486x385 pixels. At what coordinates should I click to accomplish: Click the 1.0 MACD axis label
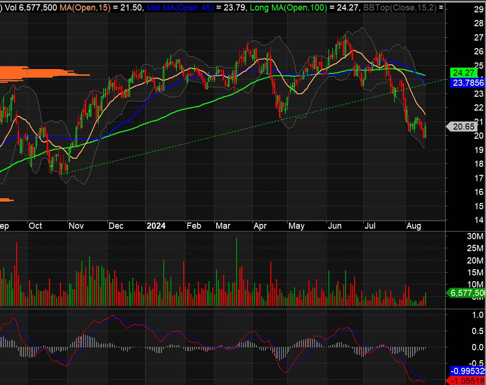tap(477, 315)
